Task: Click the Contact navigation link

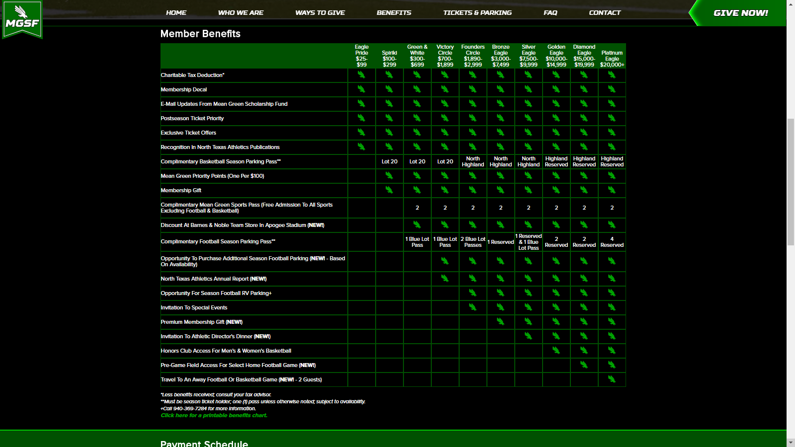Action: (x=605, y=13)
